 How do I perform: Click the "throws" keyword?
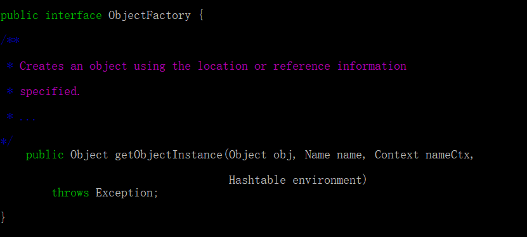70,193
